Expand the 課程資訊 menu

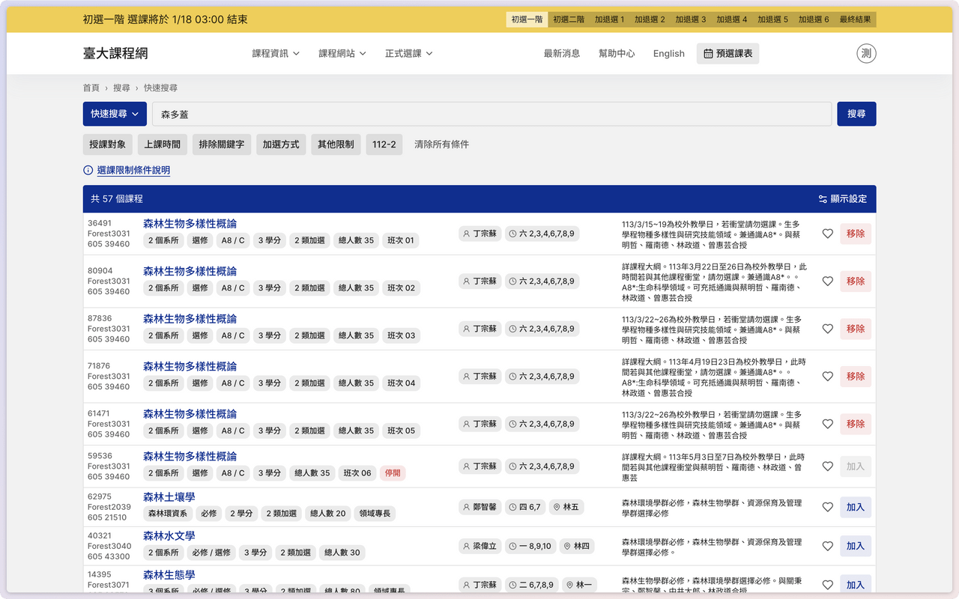276,53
